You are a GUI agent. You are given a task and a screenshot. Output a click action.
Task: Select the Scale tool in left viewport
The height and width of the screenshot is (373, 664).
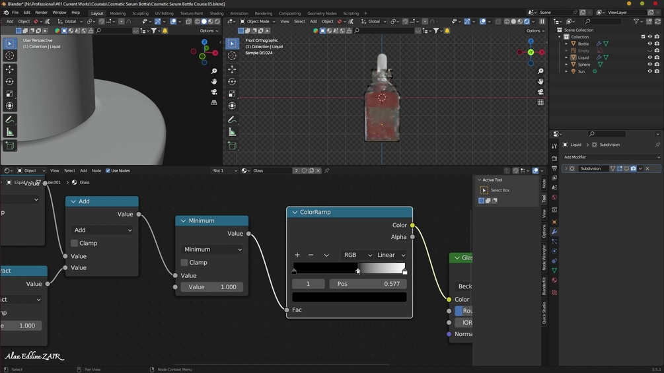pyautogui.click(x=10, y=94)
